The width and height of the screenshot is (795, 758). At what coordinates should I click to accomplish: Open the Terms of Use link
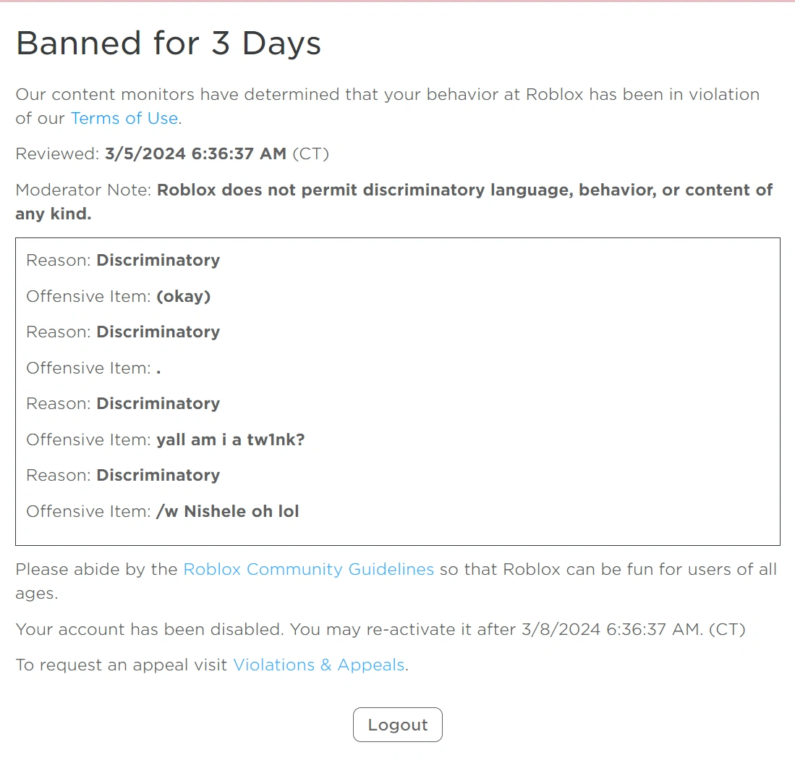tap(124, 118)
